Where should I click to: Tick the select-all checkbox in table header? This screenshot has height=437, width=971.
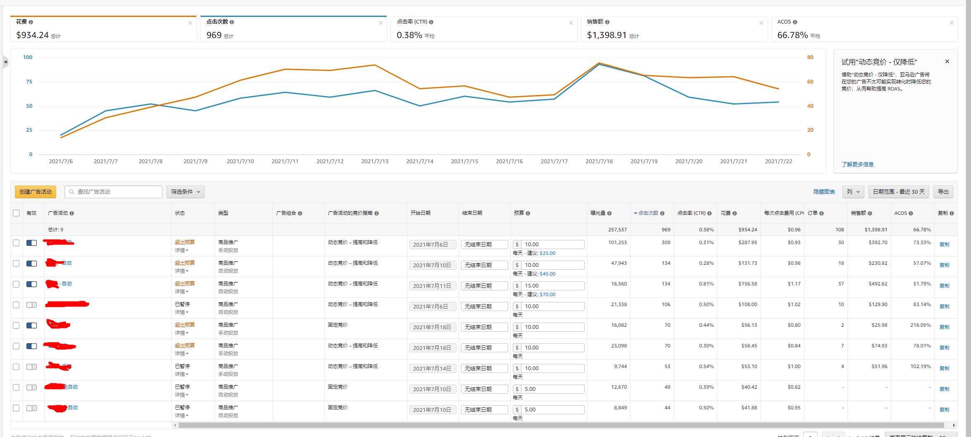[x=16, y=213]
